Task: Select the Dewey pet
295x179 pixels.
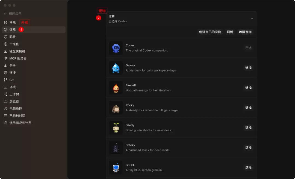Action: pos(248,68)
